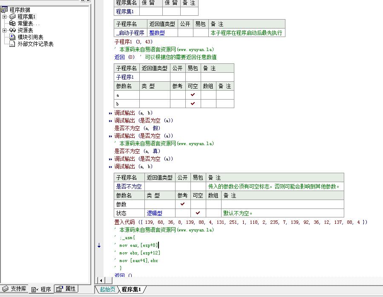Click the 是否不为空 subroutine name cell

pos(129,186)
